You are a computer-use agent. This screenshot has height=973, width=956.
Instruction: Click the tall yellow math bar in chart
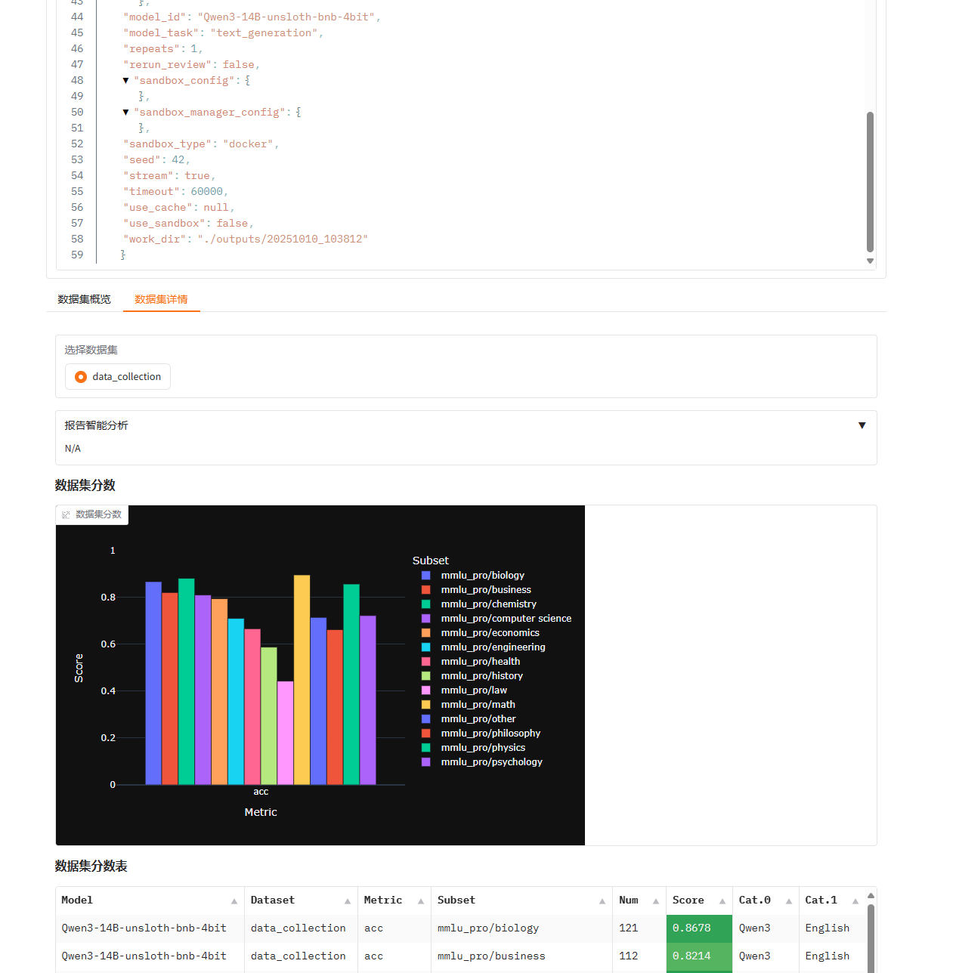302,680
